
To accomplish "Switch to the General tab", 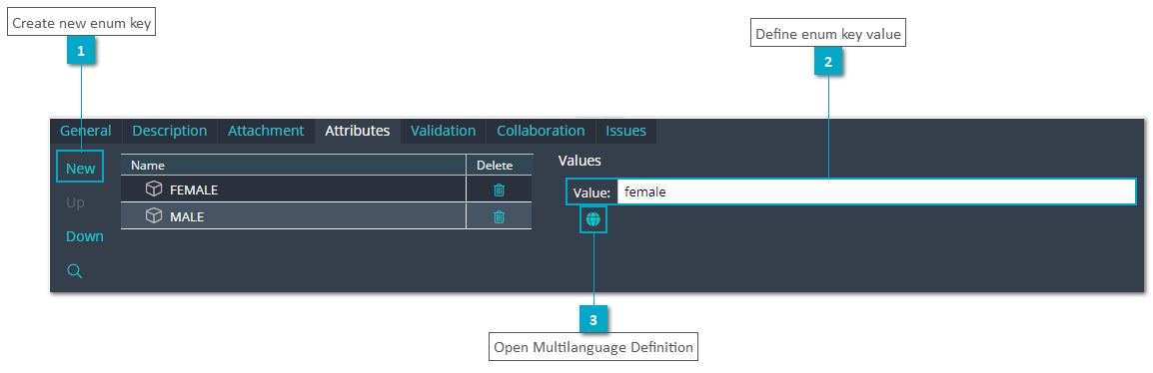I will 85,131.
